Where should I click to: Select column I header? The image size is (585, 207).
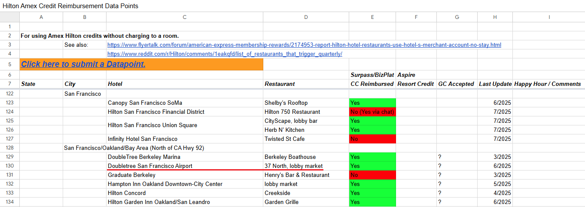(x=548, y=17)
